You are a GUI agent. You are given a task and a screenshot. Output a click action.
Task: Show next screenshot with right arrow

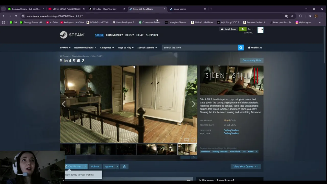[x=193, y=104]
